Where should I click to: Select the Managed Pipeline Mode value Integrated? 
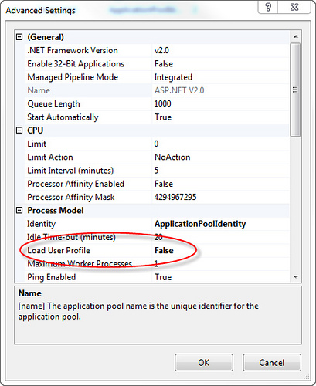(173, 77)
